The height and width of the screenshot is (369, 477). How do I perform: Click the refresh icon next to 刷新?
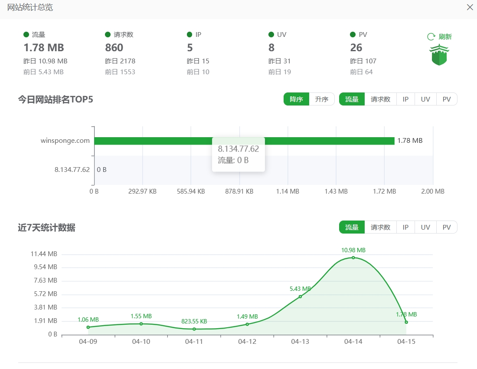[x=431, y=37]
